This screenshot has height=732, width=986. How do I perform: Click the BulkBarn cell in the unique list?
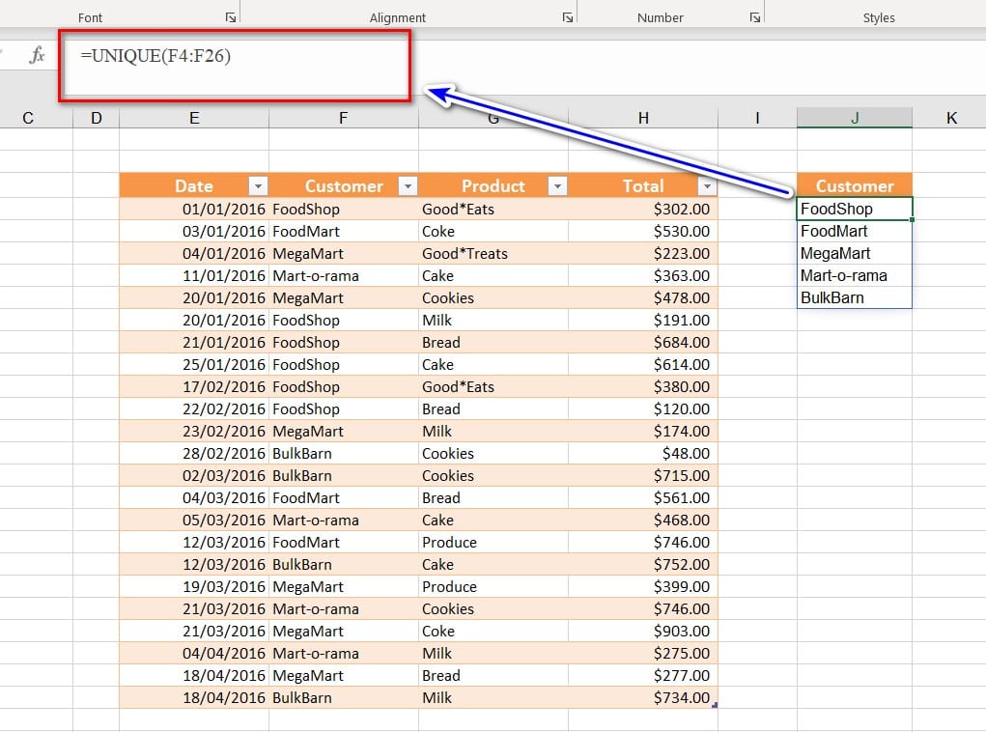(x=854, y=297)
